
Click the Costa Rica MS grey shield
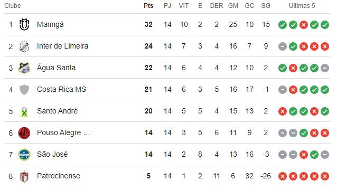[24, 90]
